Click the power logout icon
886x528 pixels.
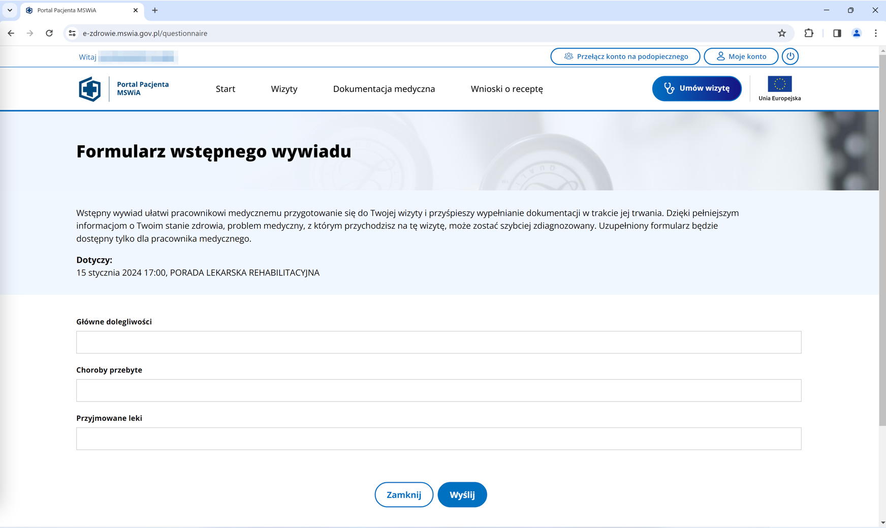coord(790,56)
